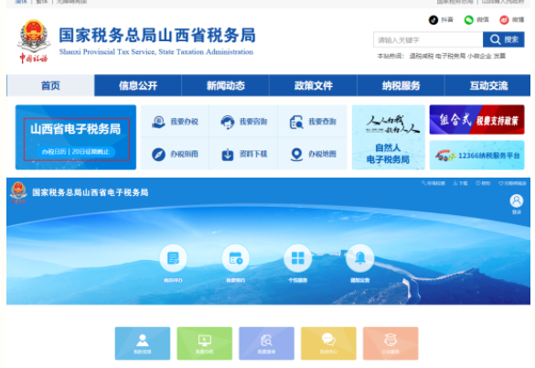Select the 我要咨询 headset icon

click(x=227, y=122)
